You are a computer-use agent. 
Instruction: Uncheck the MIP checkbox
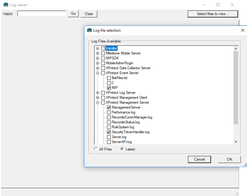pos(109,88)
